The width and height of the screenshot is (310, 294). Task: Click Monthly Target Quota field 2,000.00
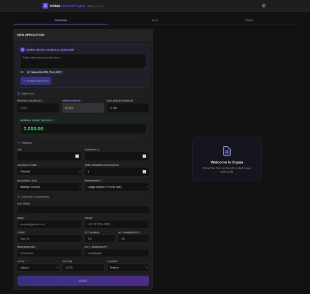[x=83, y=129]
